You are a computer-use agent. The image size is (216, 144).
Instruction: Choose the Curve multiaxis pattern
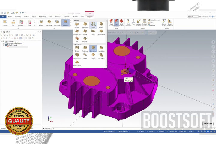(x=77, y=25)
